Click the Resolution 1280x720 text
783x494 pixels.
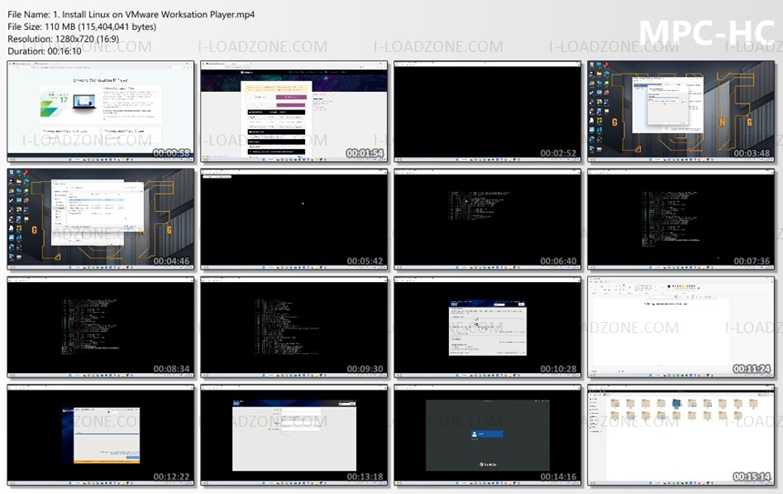tap(63, 39)
